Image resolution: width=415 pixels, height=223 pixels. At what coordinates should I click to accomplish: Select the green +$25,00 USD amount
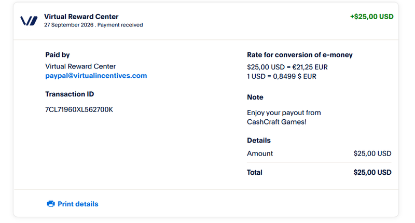click(372, 17)
